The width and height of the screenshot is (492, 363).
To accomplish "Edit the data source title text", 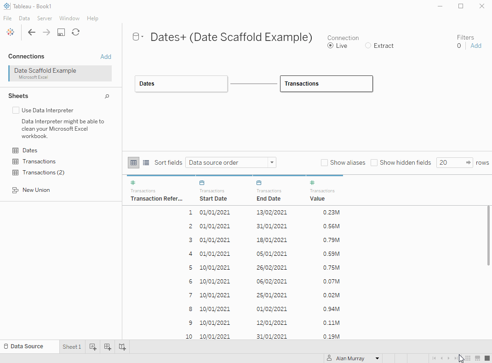I will [231, 37].
